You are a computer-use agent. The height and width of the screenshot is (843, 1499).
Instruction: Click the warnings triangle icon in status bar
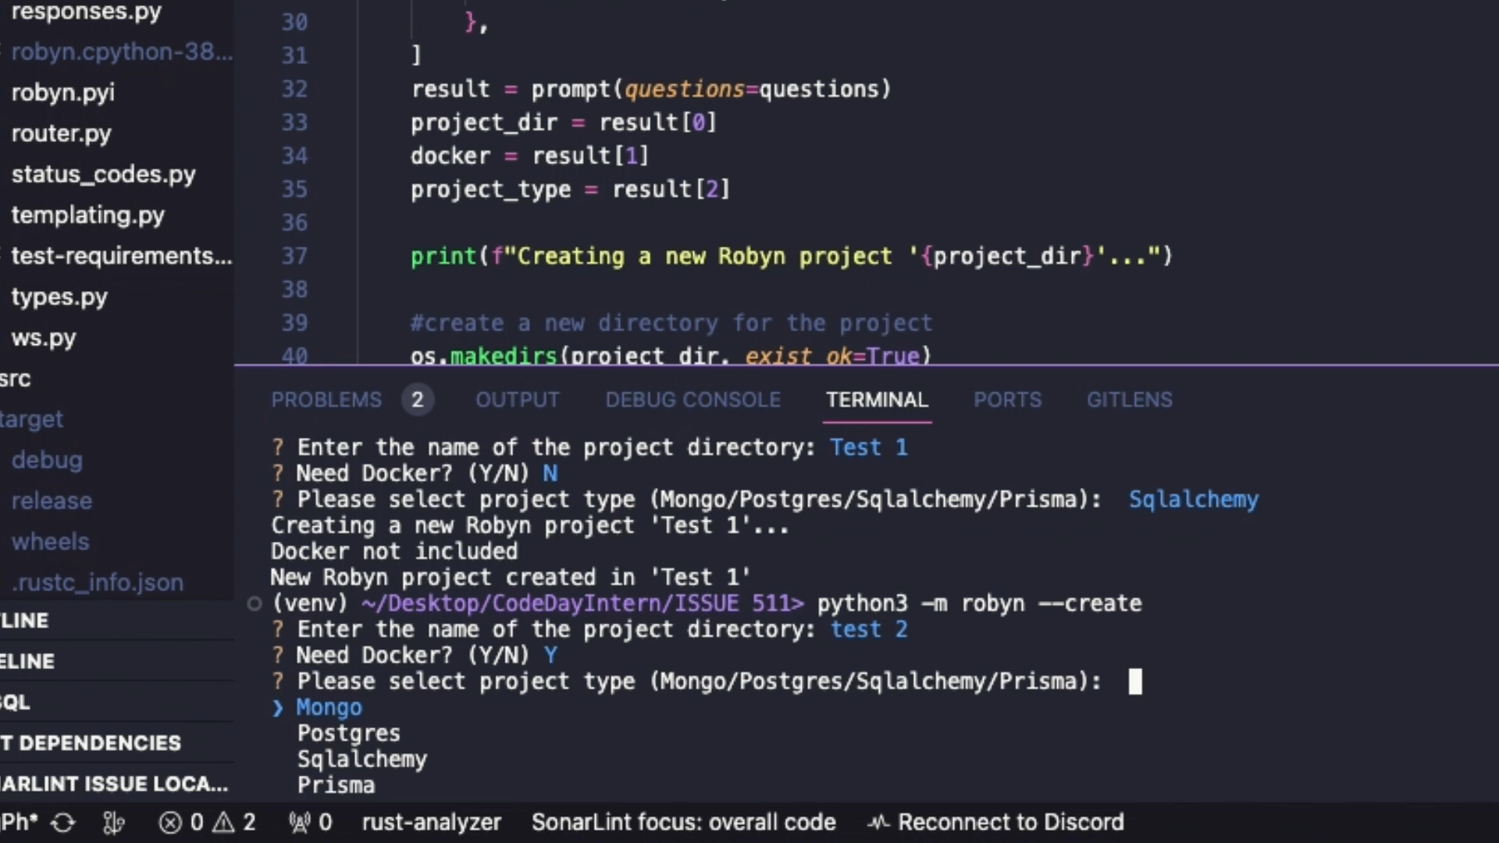pyautogui.click(x=224, y=823)
